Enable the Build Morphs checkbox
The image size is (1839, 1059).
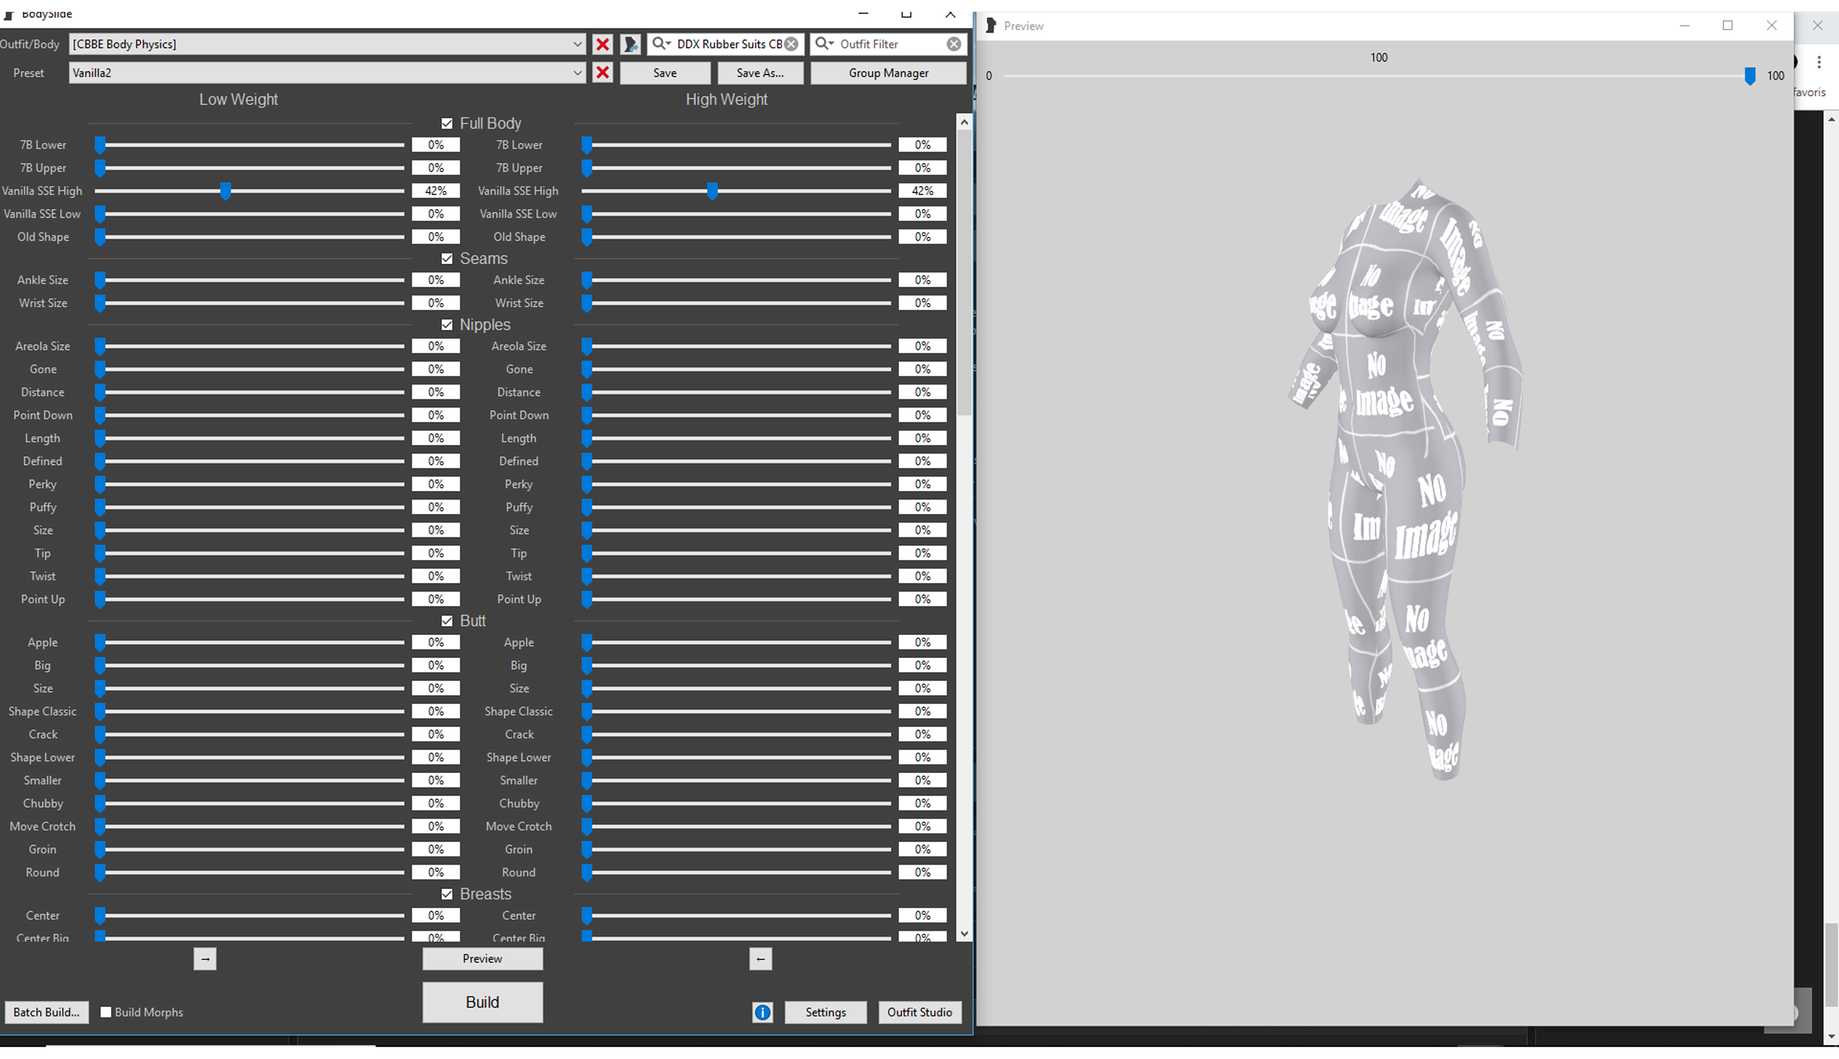pos(106,1012)
